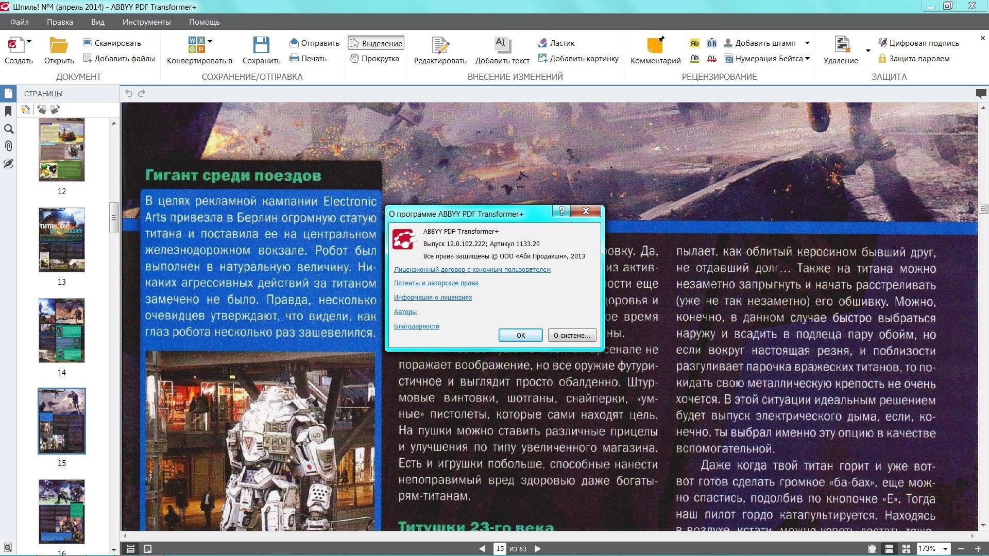This screenshot has width=989, height=556.
Task: Click the Сканировать scanner button
Action: [112, 43]
